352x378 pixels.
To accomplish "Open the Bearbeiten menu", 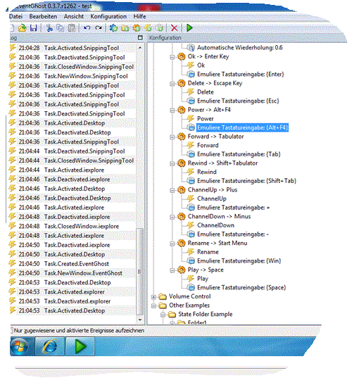I will pyautogui.click(x=43, y=17).
